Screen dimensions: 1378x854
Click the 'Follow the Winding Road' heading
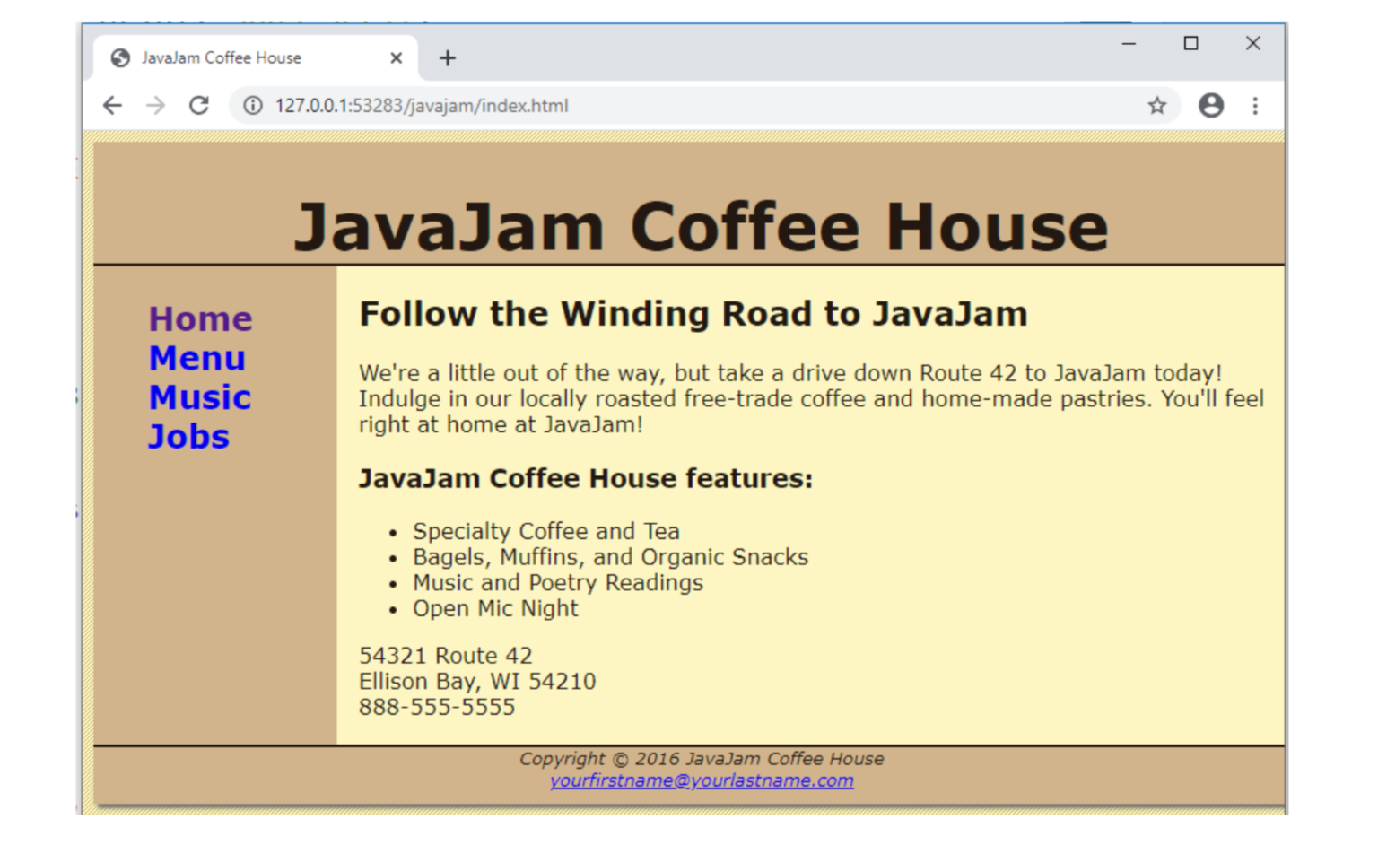pyautogui.click(x=693, y=313)
